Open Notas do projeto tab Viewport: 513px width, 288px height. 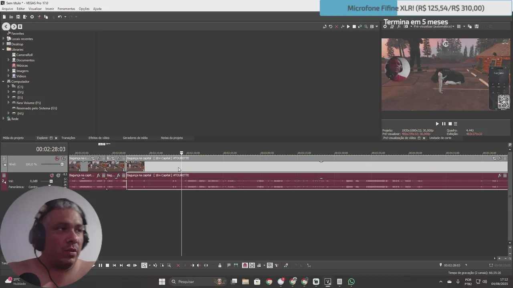(x=172, y=138)
